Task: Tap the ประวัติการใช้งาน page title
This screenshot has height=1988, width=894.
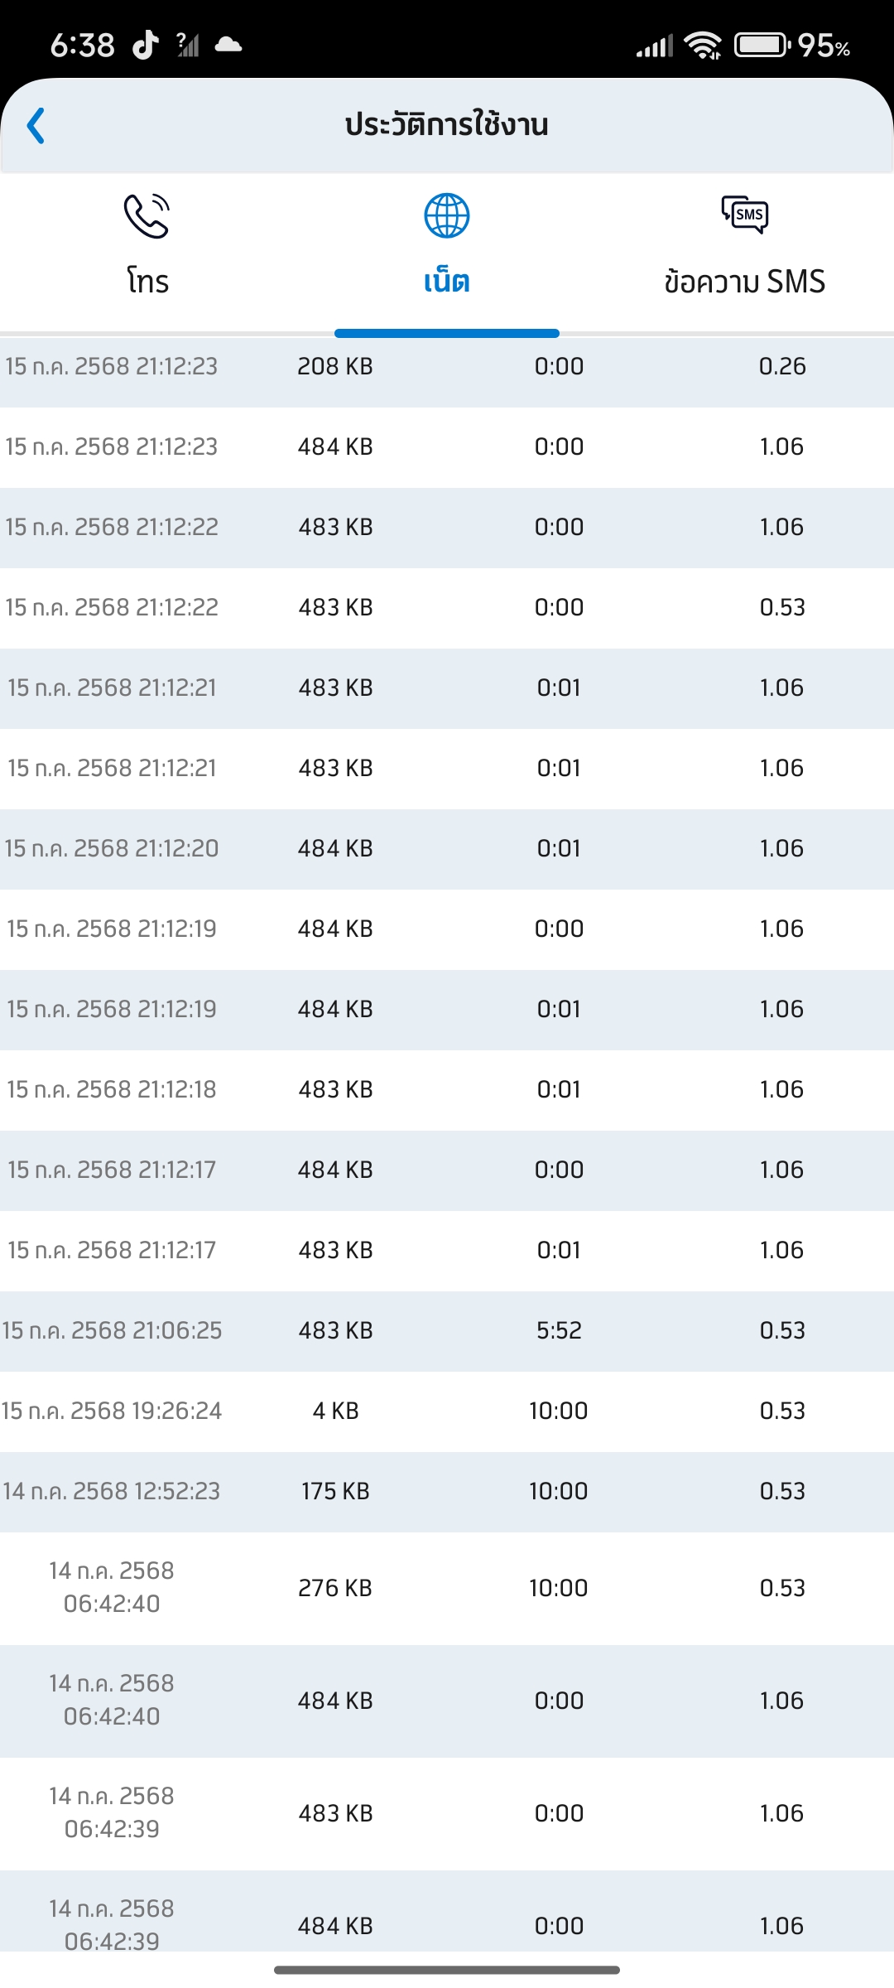Action: coord(447,125)
